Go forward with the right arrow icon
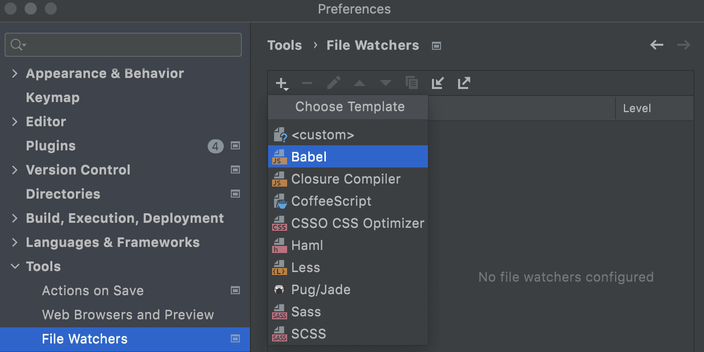 [x=683, y=45]
